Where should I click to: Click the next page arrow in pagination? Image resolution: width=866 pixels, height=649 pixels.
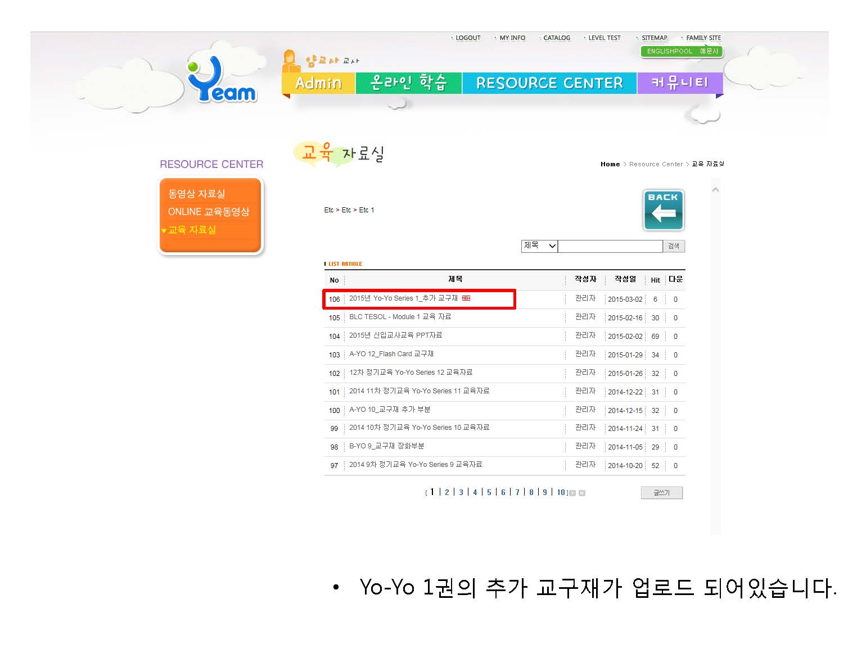[572, 493]
